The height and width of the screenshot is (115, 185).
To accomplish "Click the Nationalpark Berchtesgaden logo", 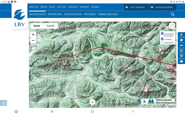I will point(161,101).
